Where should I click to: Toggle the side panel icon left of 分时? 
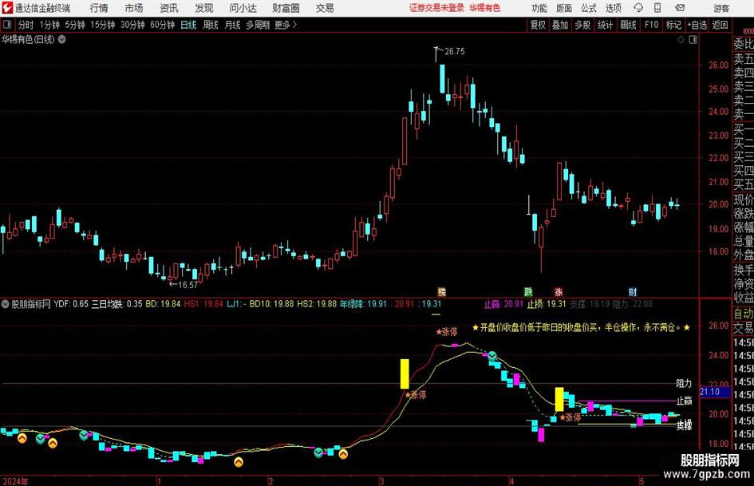(7, 25)
